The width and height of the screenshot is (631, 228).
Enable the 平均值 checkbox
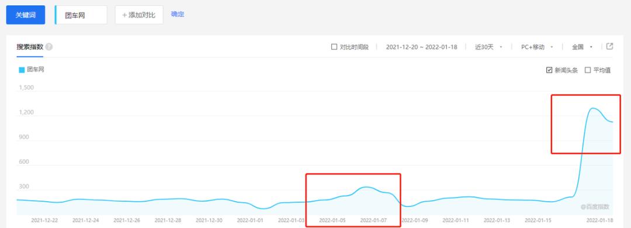[588, 70]
